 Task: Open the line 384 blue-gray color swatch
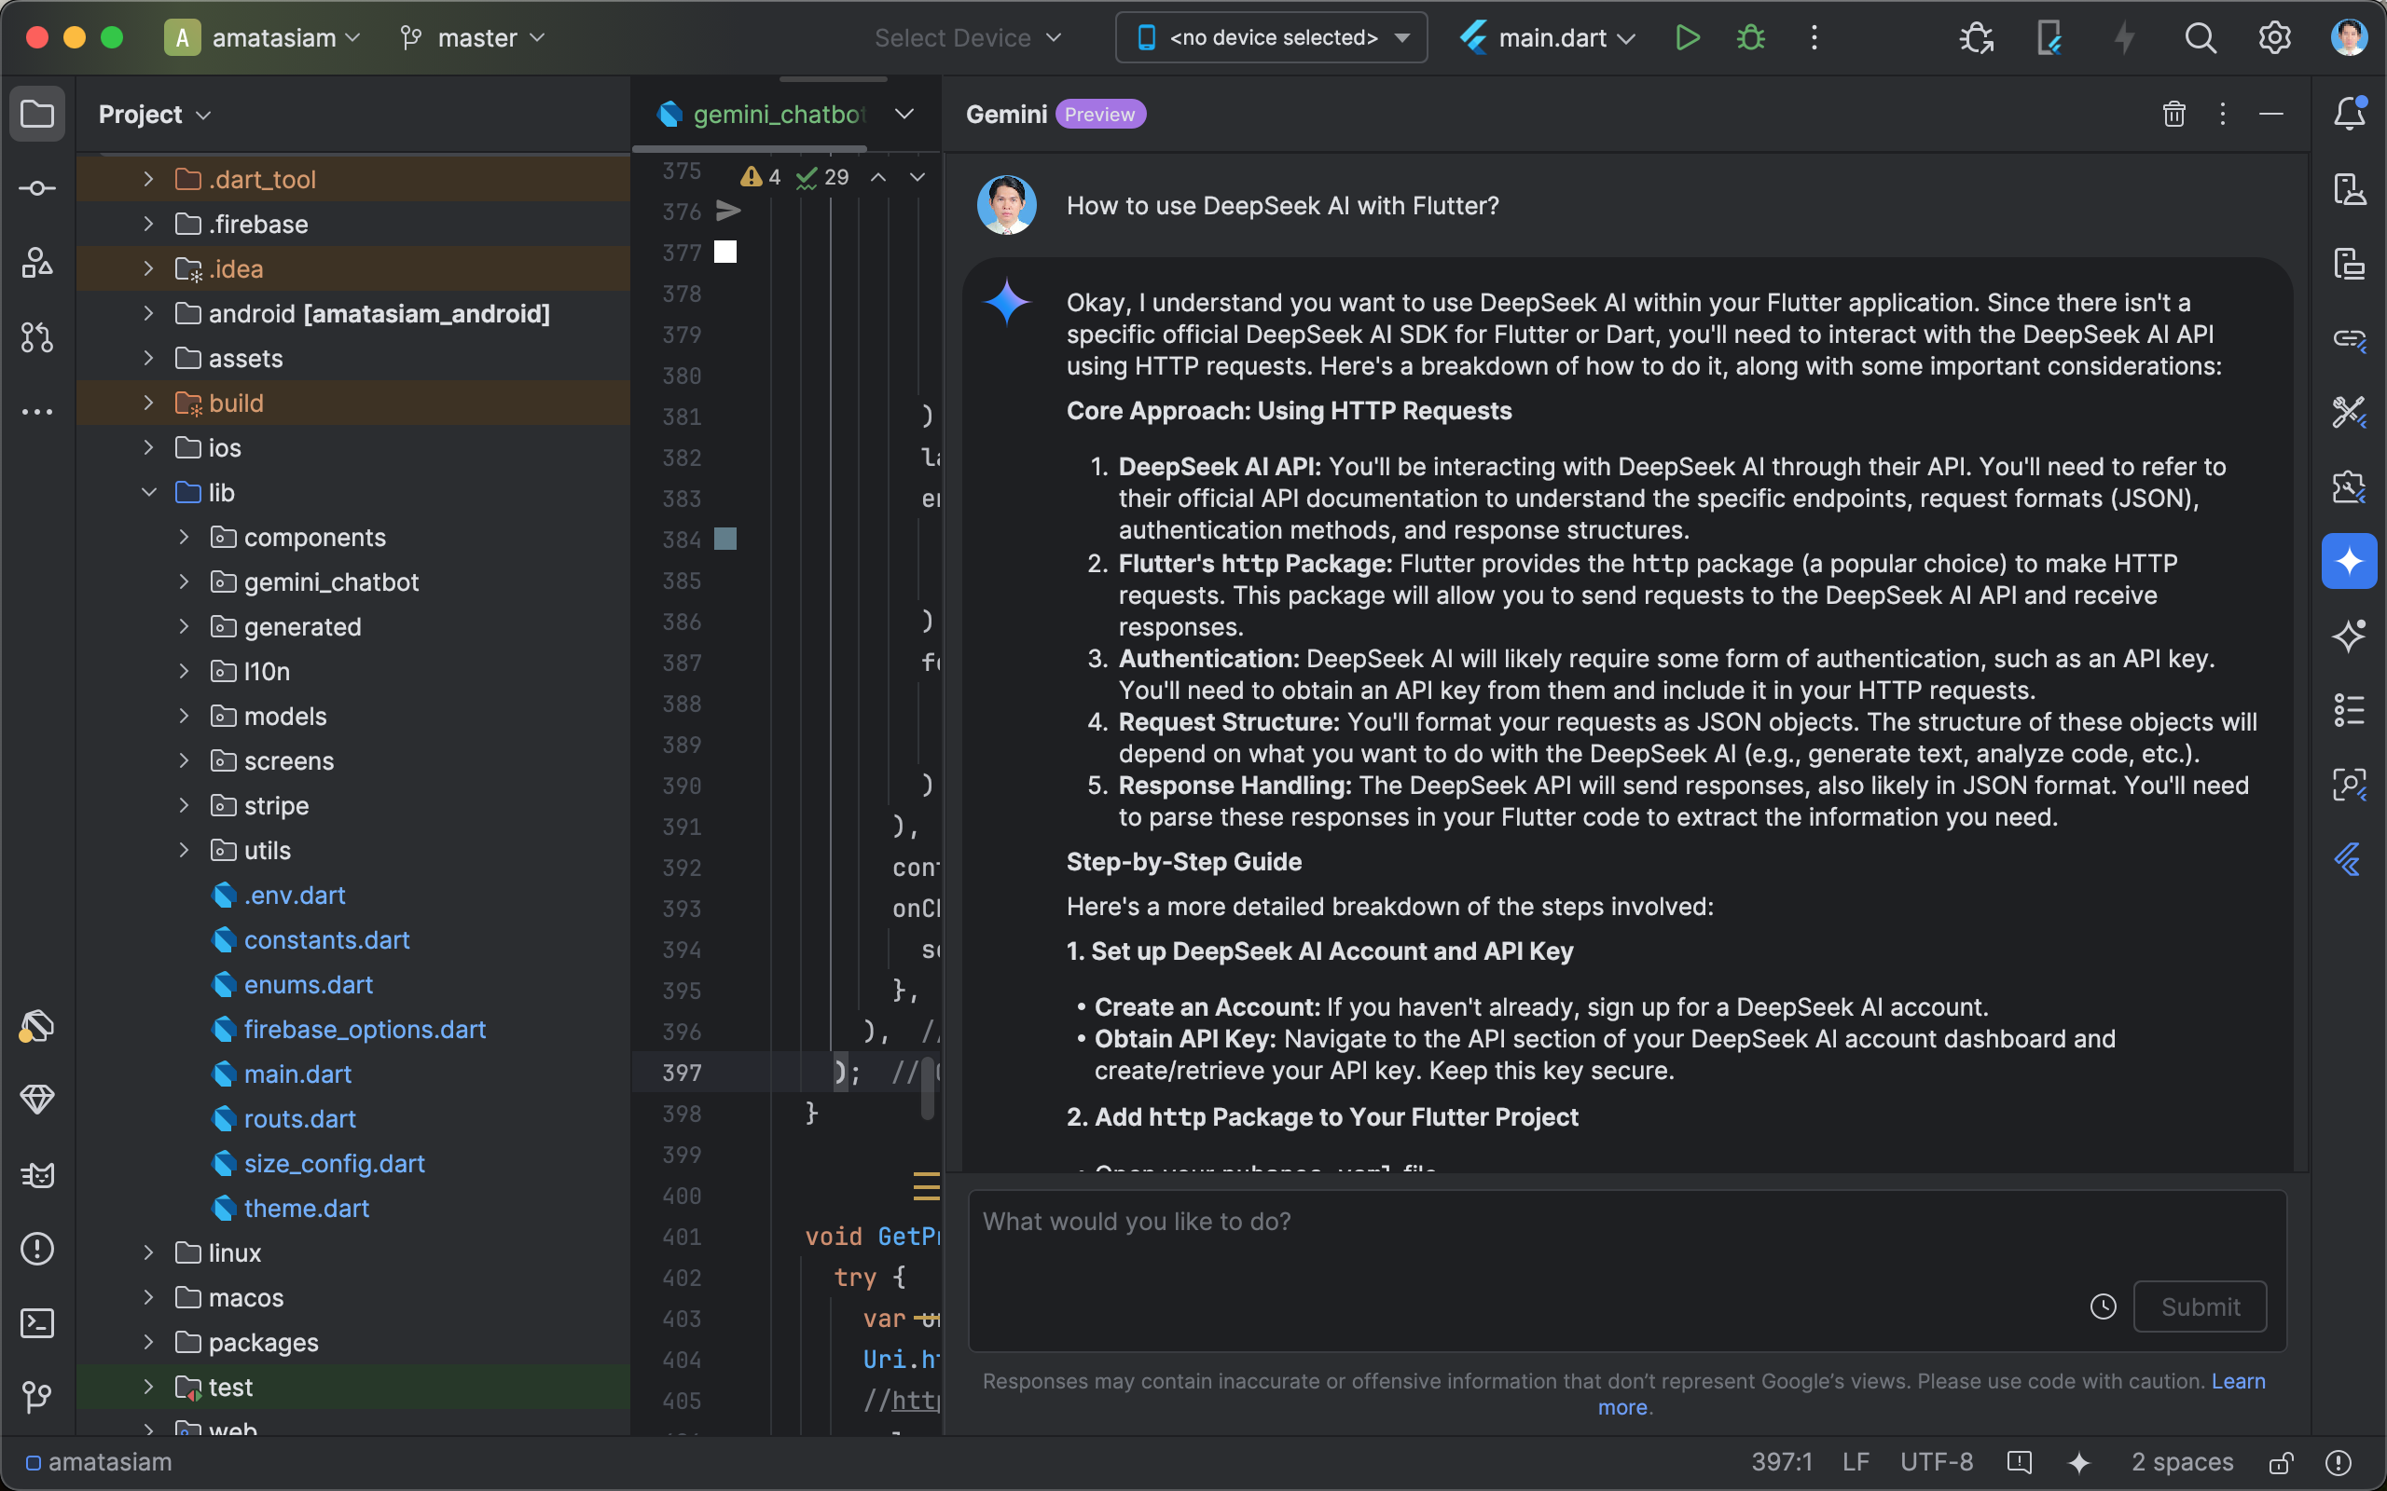coord(725,539)
